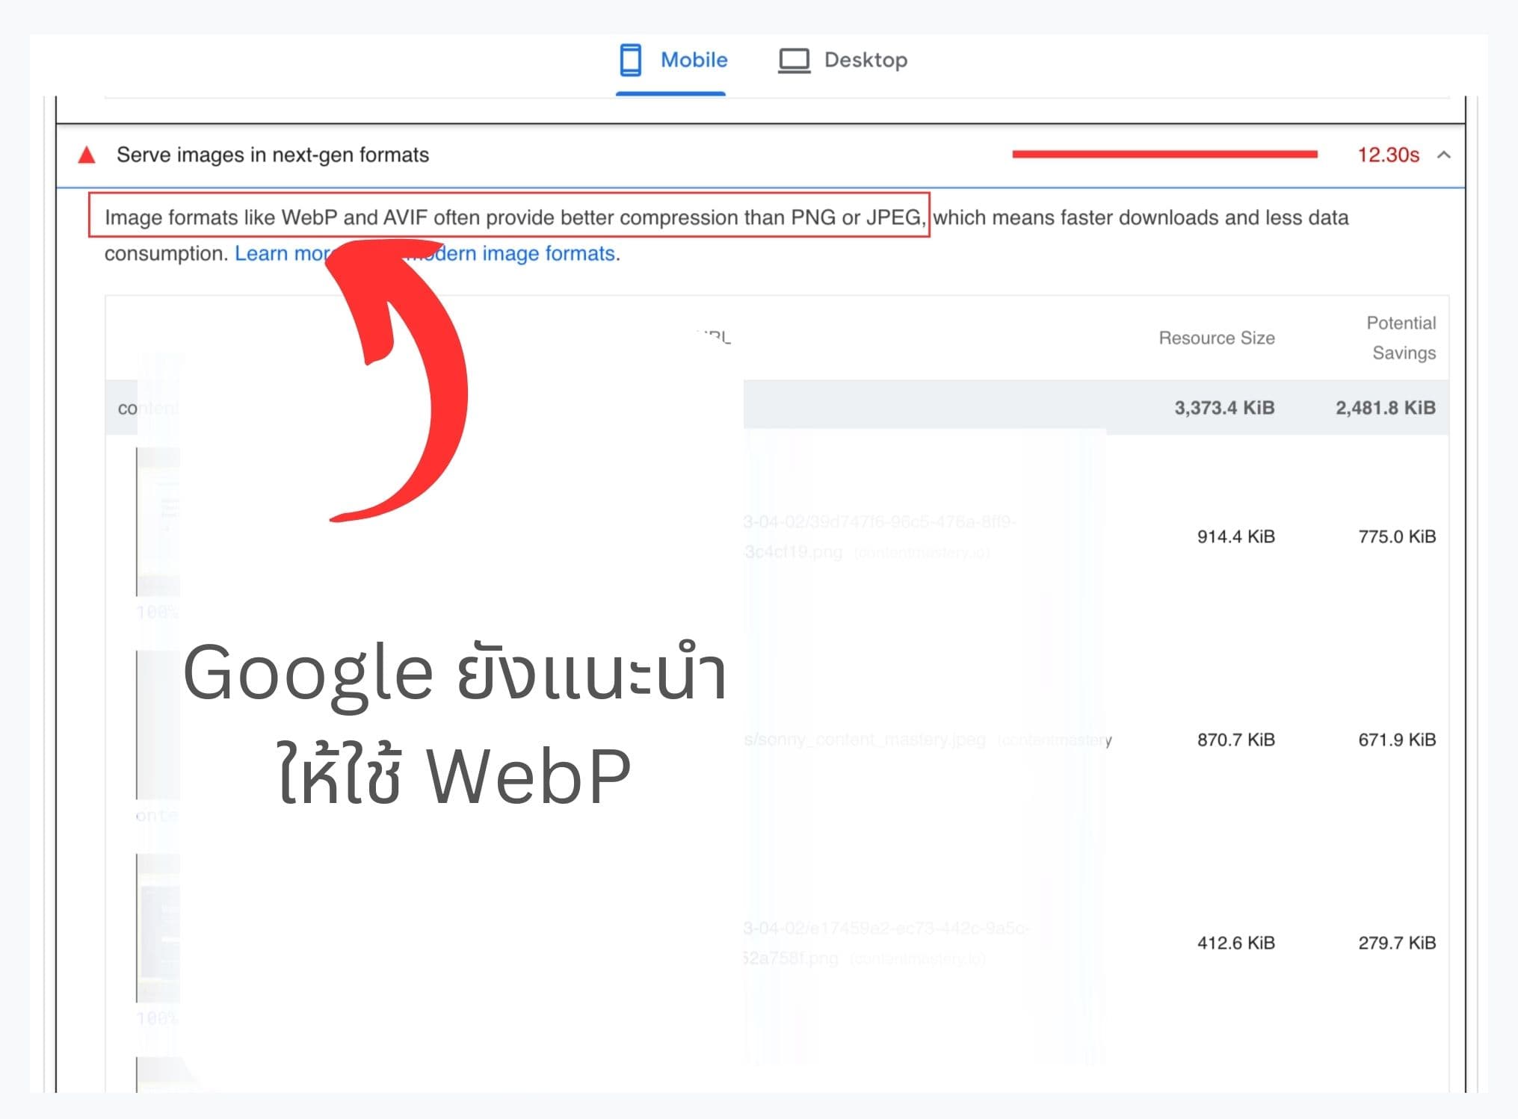This screenshot has width=1518, height=1119.
Task: Switch to the Mobile tab
Action: coord(672,60)
